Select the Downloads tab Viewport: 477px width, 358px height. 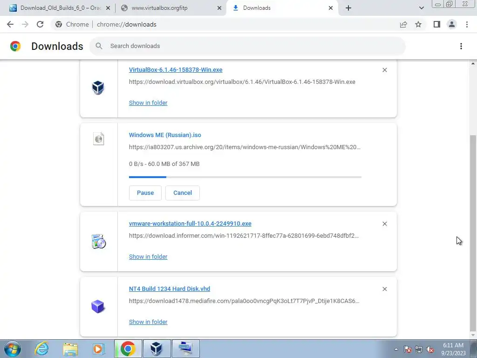282,8
